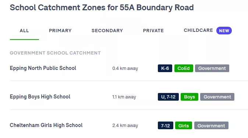Click the U, 7-12 grade badge

tap(168, 97)
